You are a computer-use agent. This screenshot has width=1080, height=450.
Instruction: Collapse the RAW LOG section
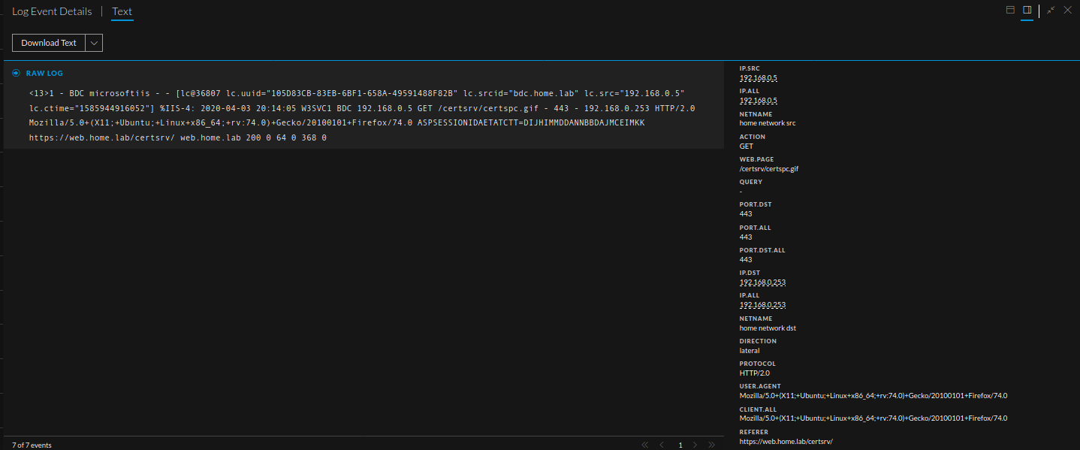pyautogui.click(x=16, y=73)
